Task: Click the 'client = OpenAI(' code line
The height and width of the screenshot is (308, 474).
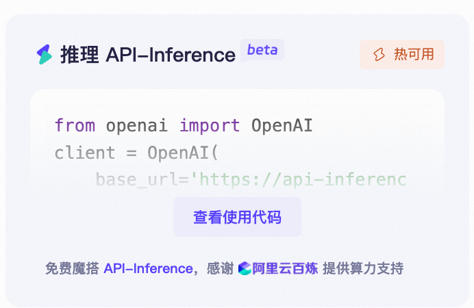Action: 136,153
